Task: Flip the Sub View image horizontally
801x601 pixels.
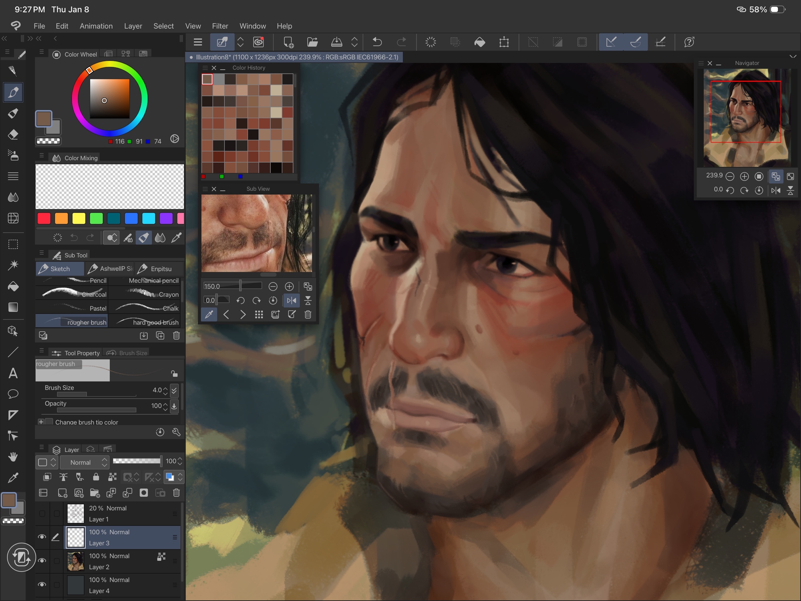Action: [292, 300]
